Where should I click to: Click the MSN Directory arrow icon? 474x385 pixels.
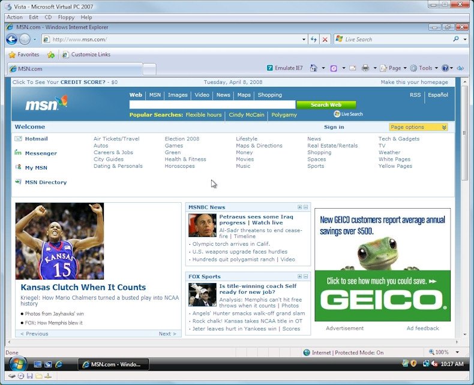click(x=18, y=182)
